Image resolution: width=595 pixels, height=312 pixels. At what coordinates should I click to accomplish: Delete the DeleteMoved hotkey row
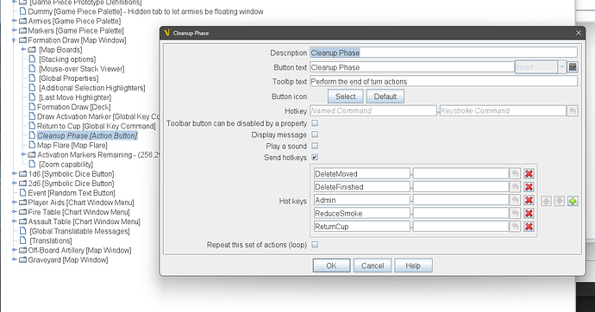(529, 173)
